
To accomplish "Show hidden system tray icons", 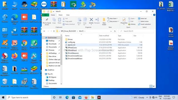I will tap(147, 97).
